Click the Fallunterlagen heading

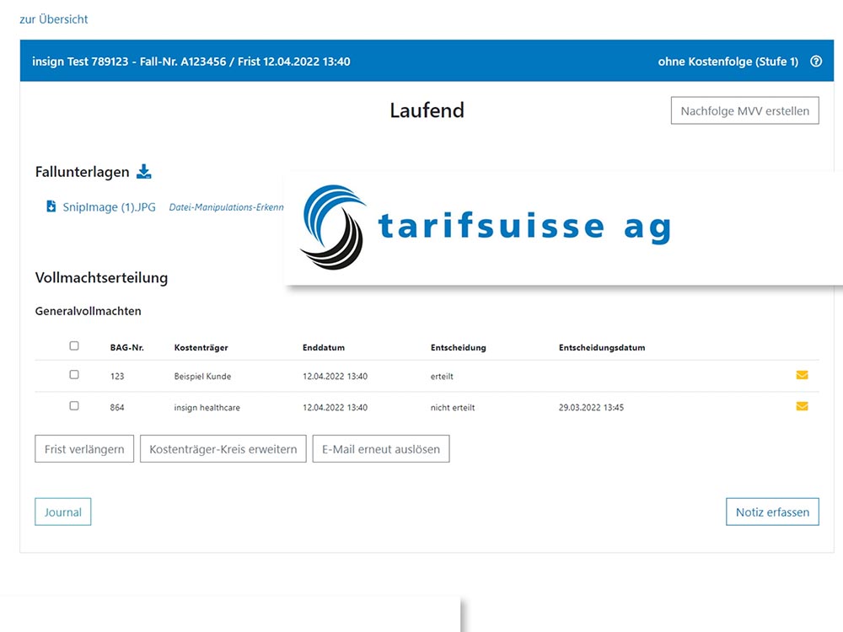click(x=83, y=172)
